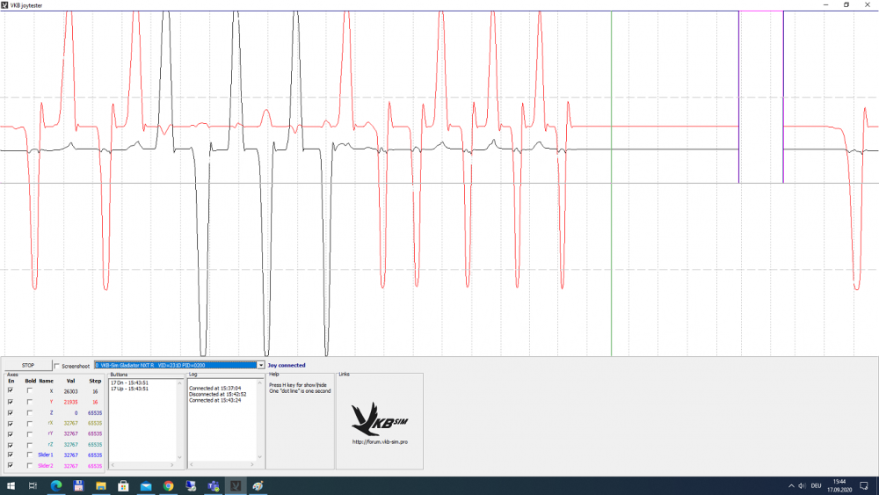Disable the En checkbox for axis Z
The width and height of the screenshot is (879, 495).
click(x=10, y=412)
